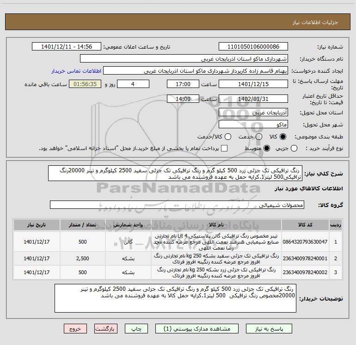356x345 pixels.
Task: Click the گروه کالا field محصولات شیمیائی
Action: (177, 205)
